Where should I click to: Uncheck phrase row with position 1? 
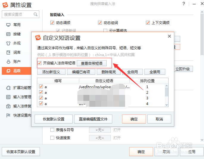[41, 87]
